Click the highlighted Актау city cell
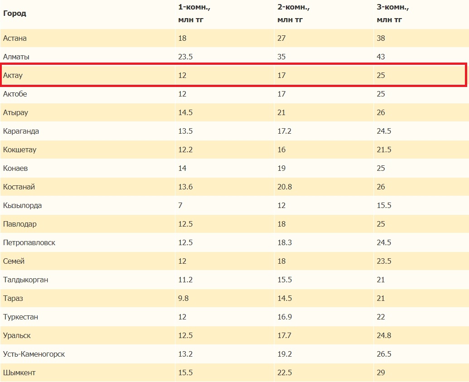469x382 pixels. coord(13,75)
